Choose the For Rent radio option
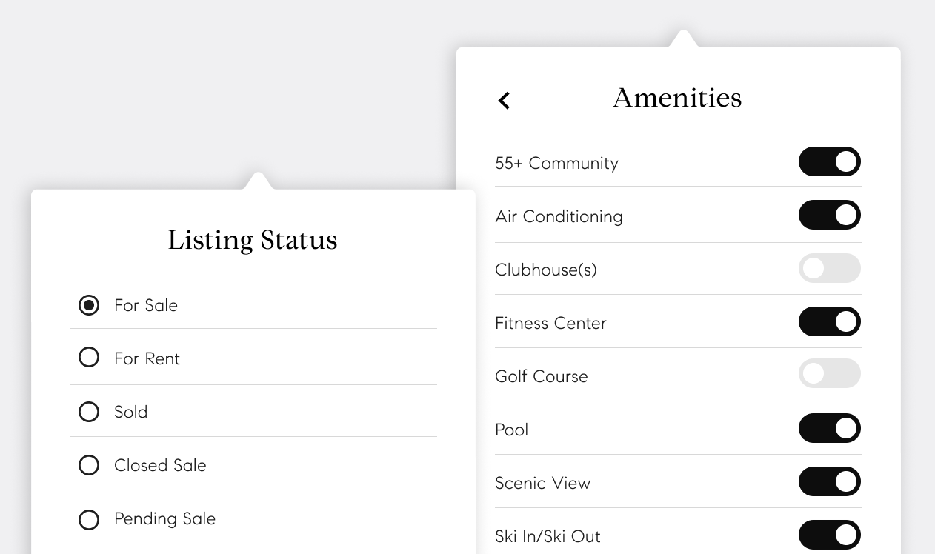 click(89, 358)
